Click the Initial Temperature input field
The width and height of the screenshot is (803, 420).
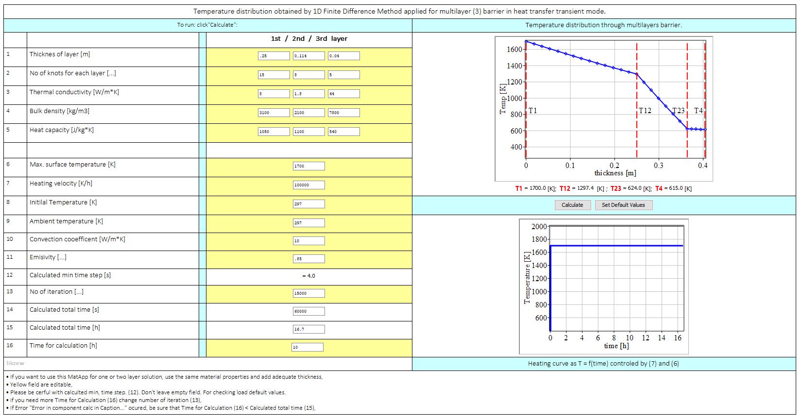(309, 204)
